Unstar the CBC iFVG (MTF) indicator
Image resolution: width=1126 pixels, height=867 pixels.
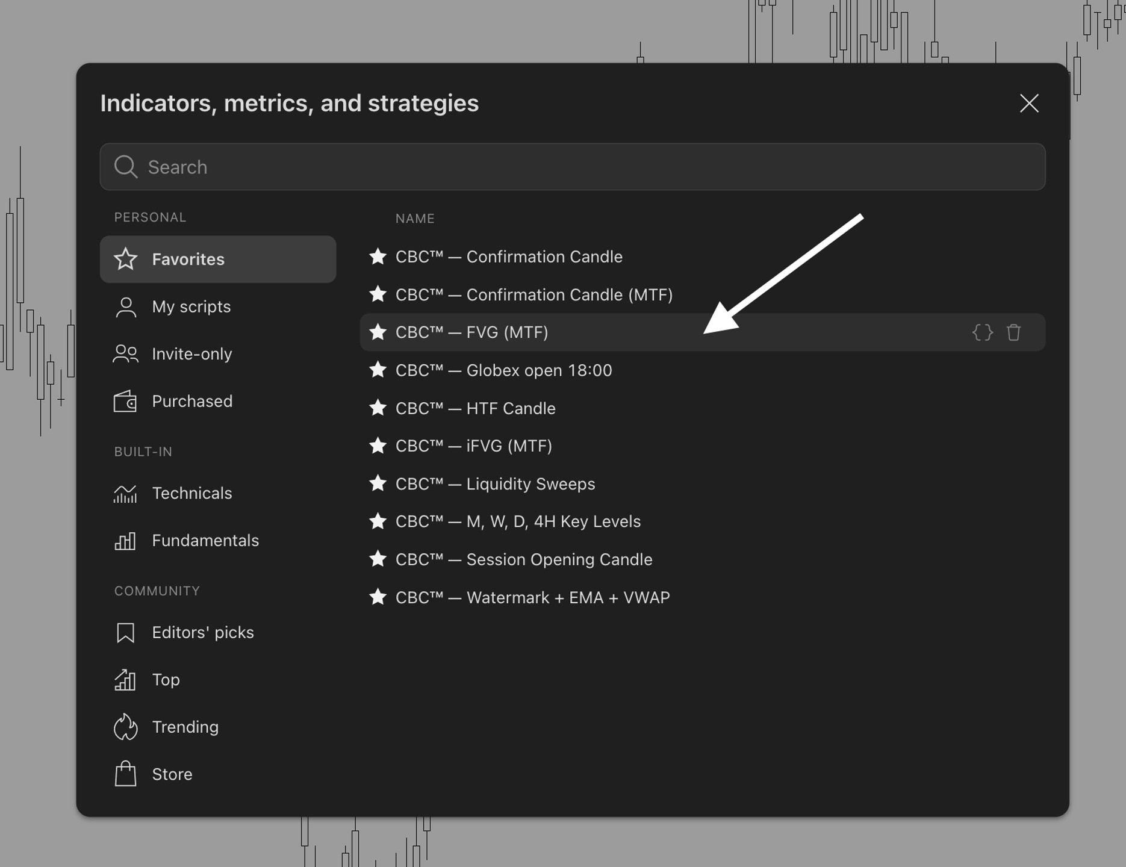click(378, 446)
